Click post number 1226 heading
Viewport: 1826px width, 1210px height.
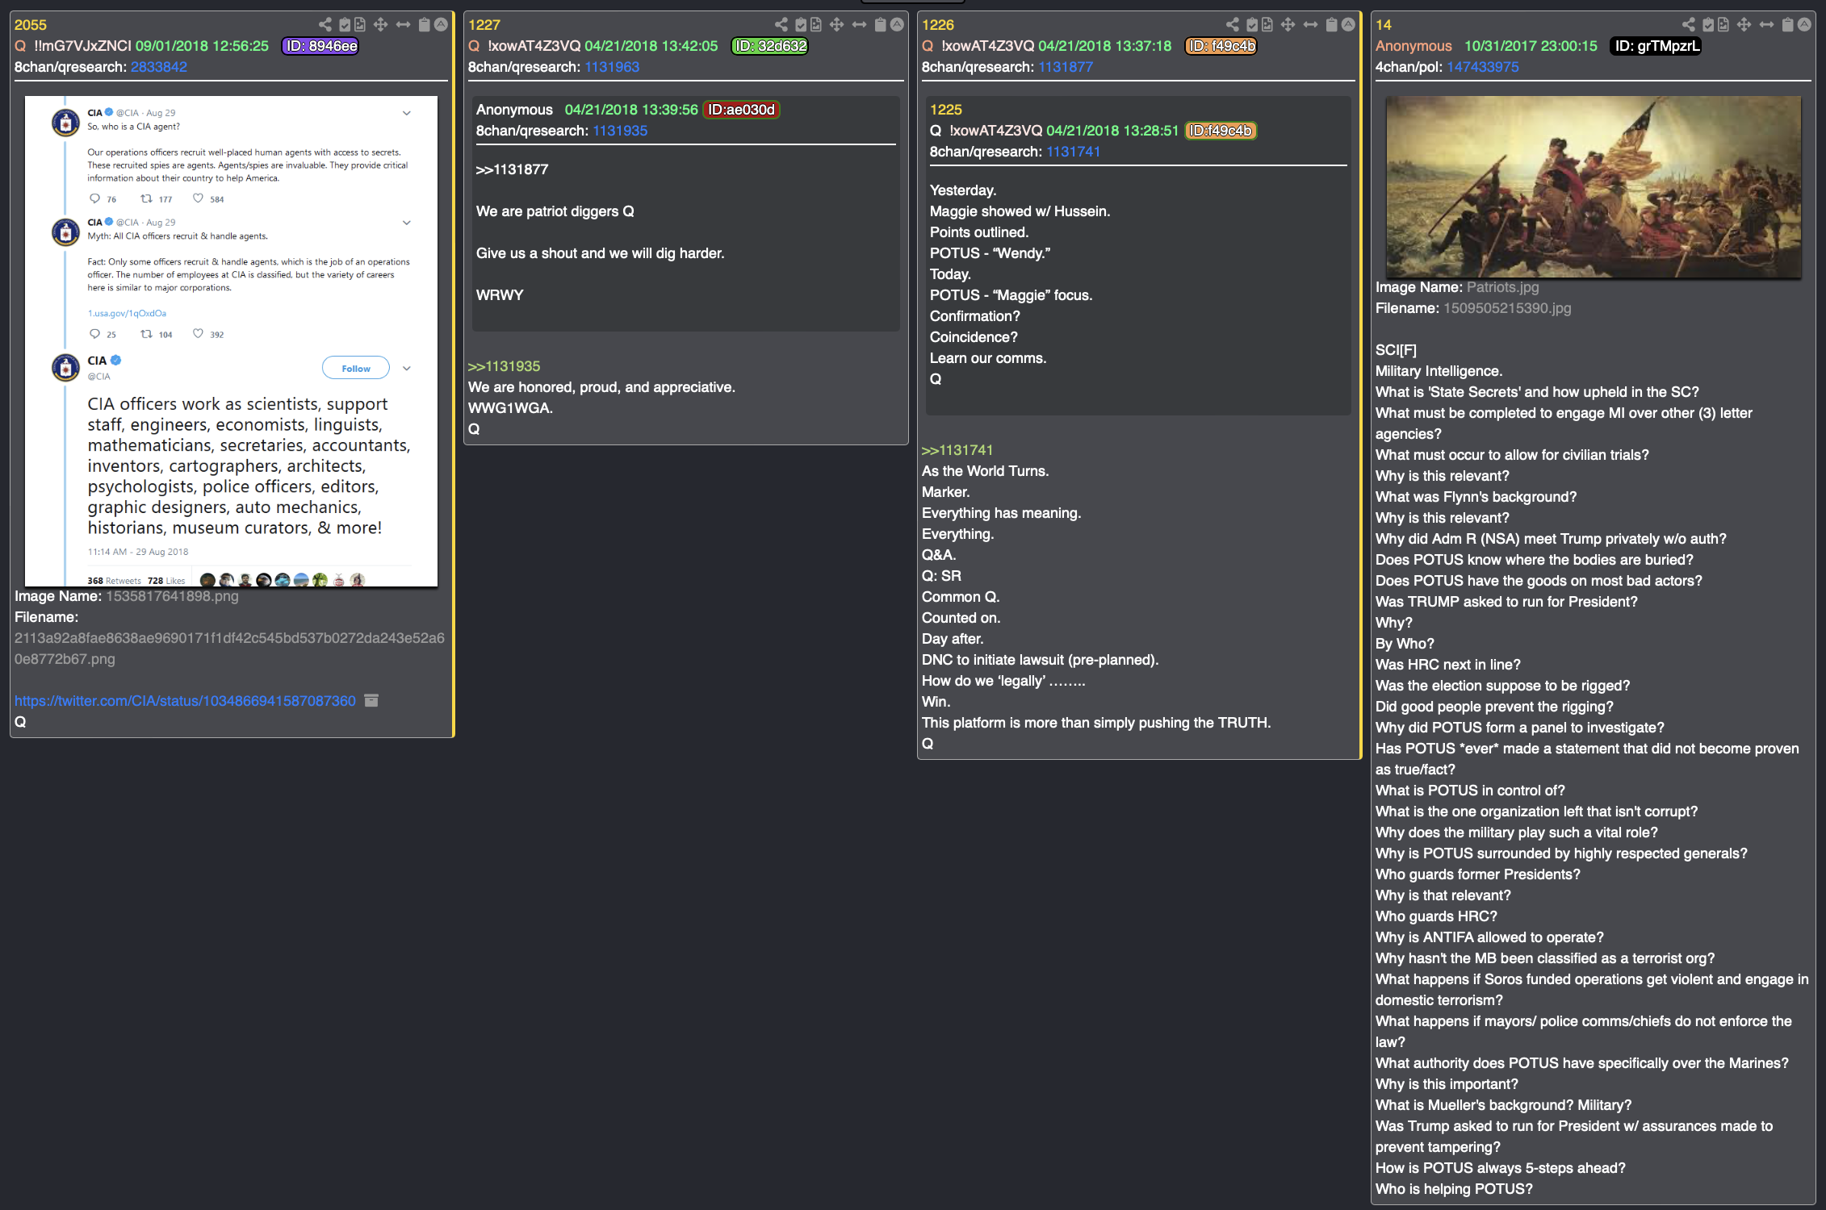click(x=938, y=25)
